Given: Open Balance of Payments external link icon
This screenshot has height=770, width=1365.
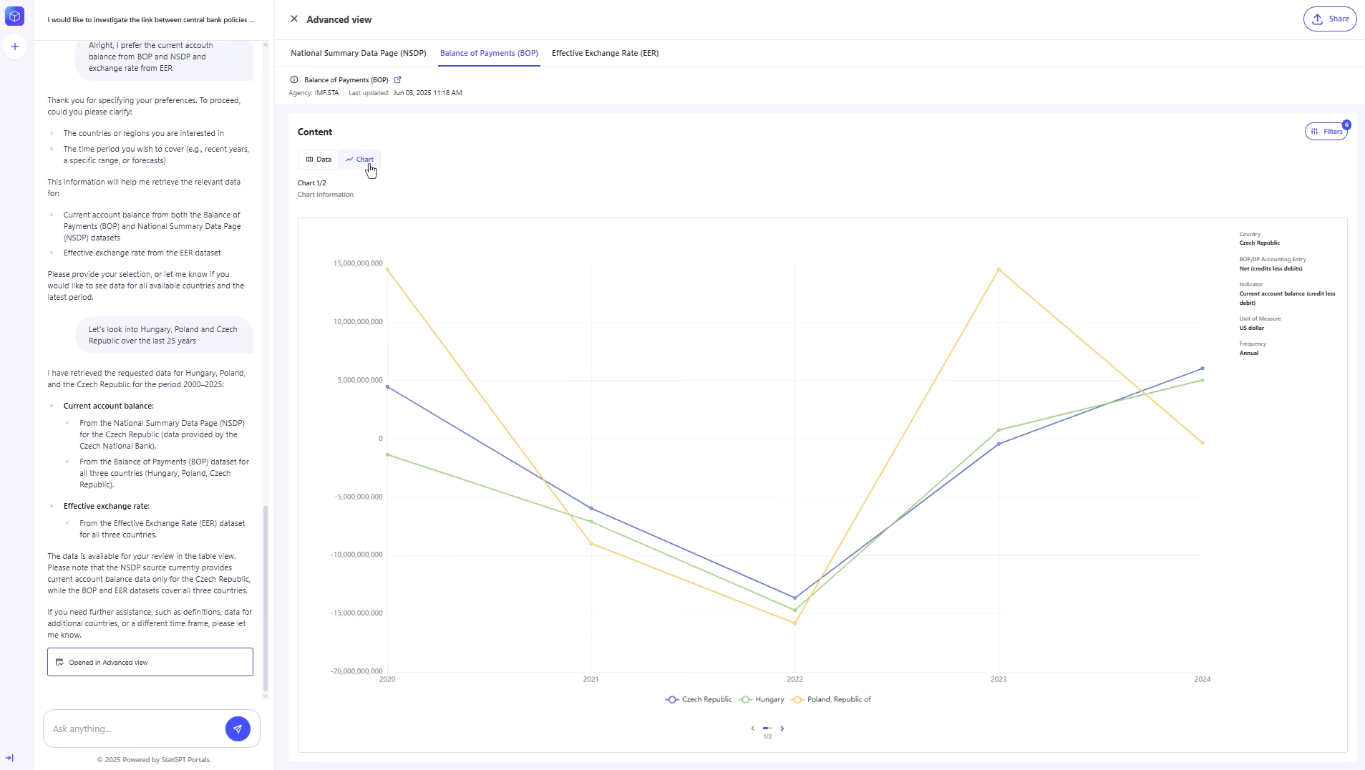Looking at the screenshot, I should (x=398, y=79).
